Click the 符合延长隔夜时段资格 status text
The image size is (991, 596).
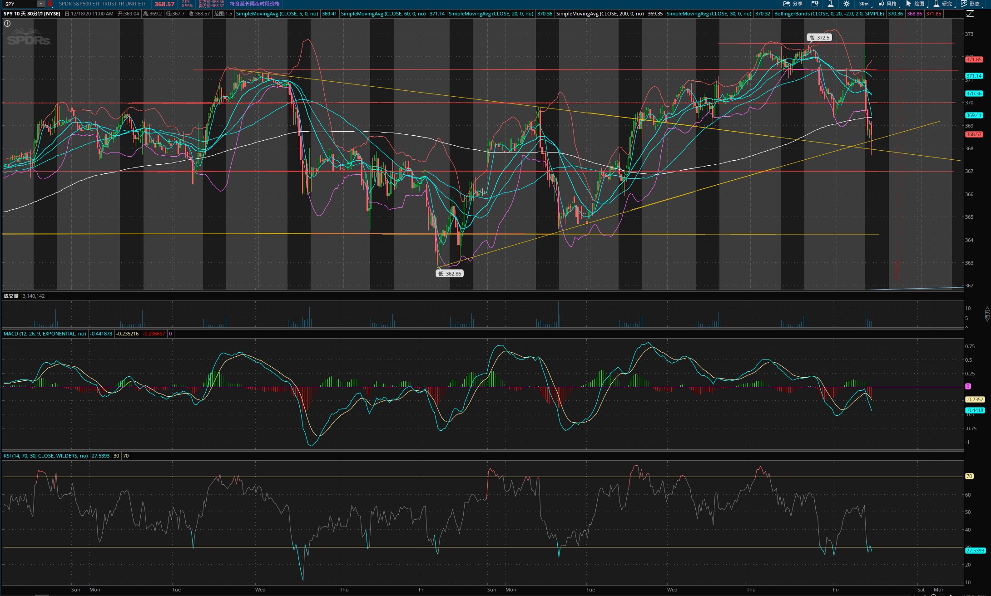click(x=255, y=4)
